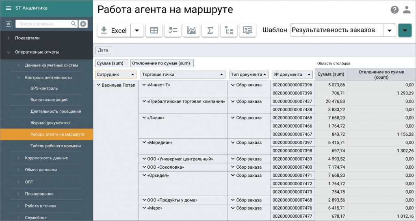
Task: Collapse the «Орхидея» trade point row
Action: (144, 176)
